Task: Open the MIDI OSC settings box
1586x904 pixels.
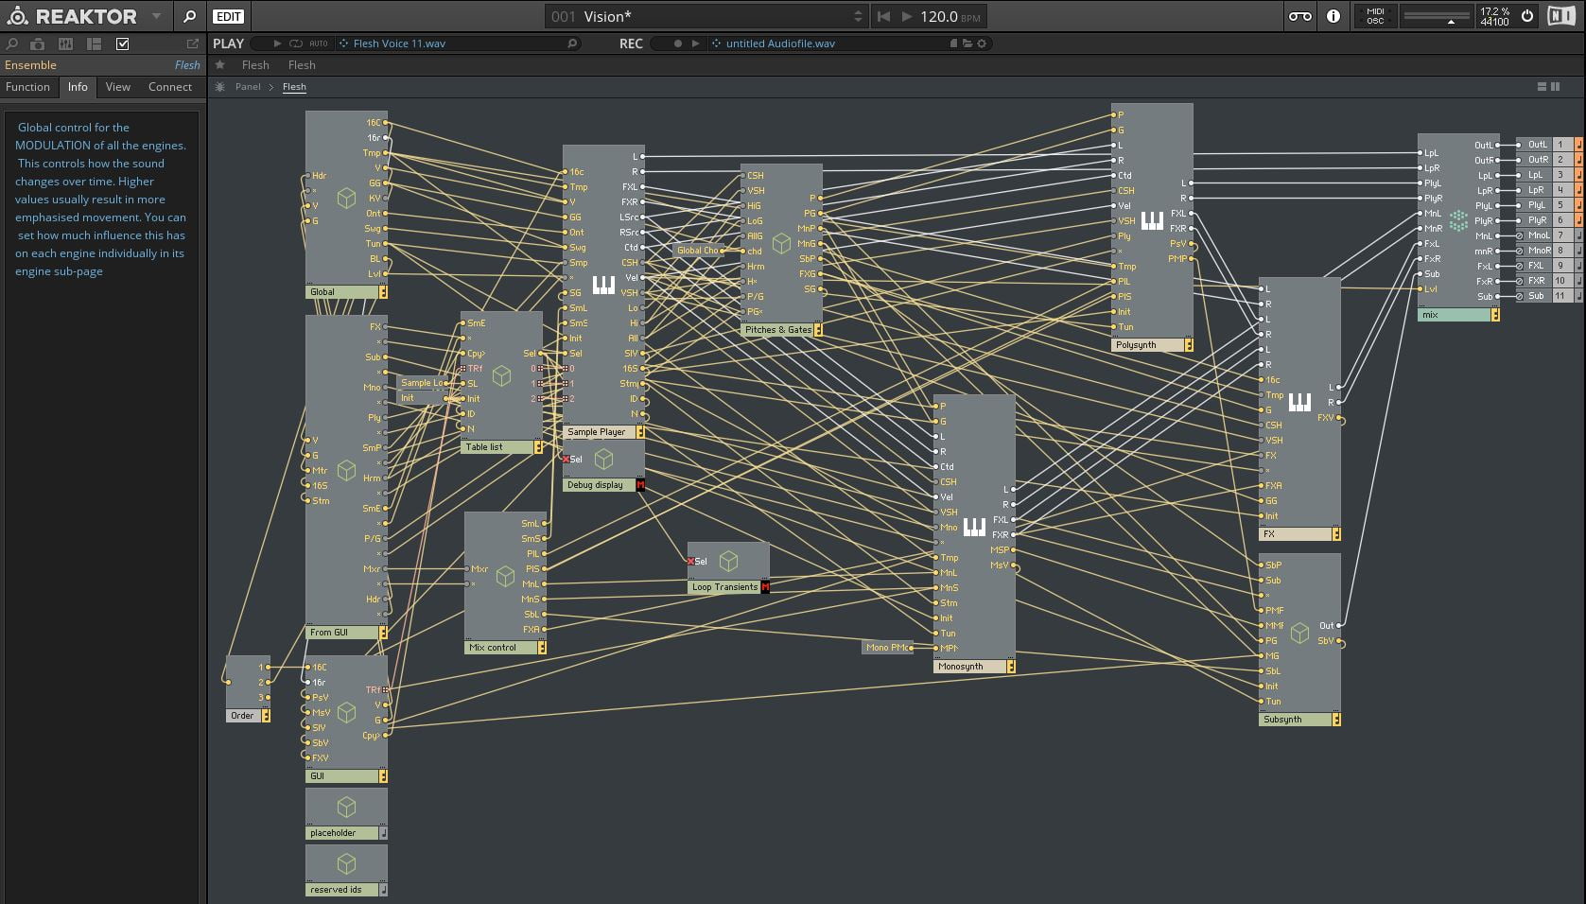Action: [x=1375, y=16]
